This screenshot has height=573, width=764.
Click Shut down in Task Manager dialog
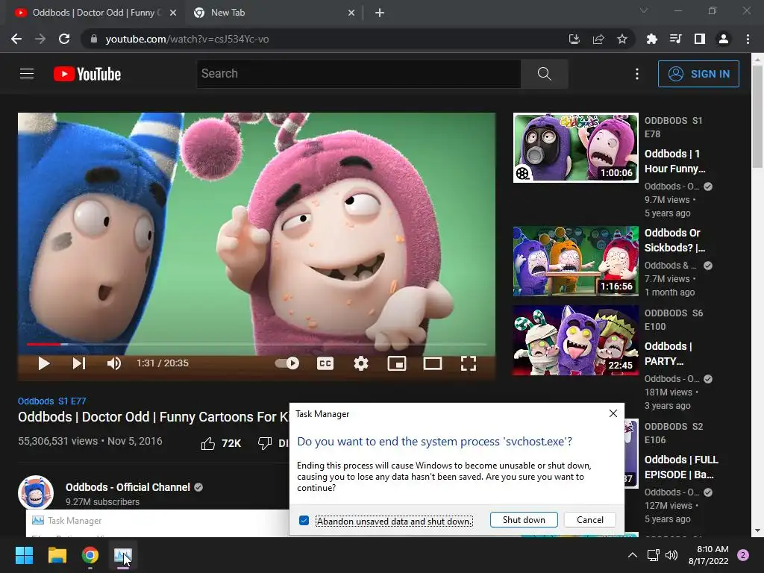point(524,520)
